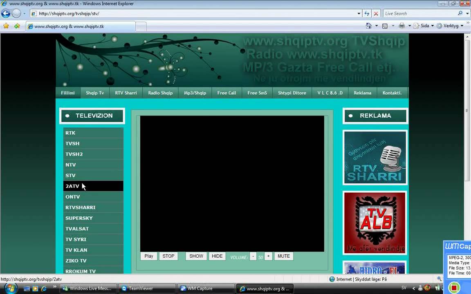The width and height of the screenshot is (471, 294).
Task: Open the Mp3/Shqip navigation item
Action: pos(195,93)
